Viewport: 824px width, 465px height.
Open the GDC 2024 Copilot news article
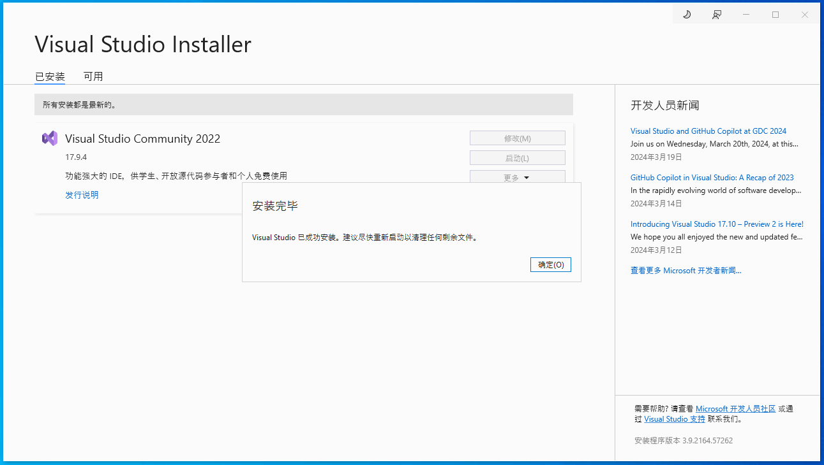708,131
